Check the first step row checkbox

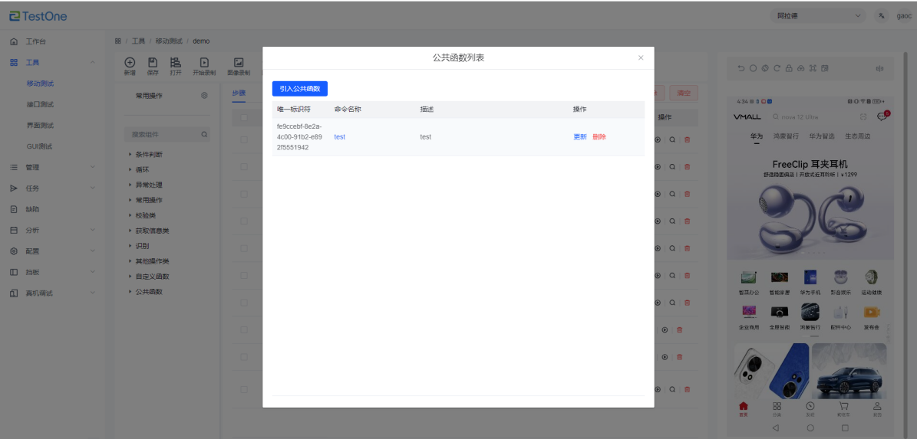pyautogui.click(x=244, y=139)
